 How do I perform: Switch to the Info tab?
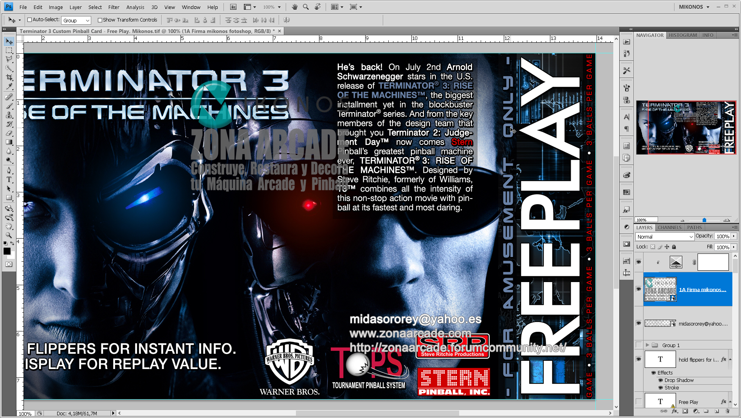click(708, 35)
